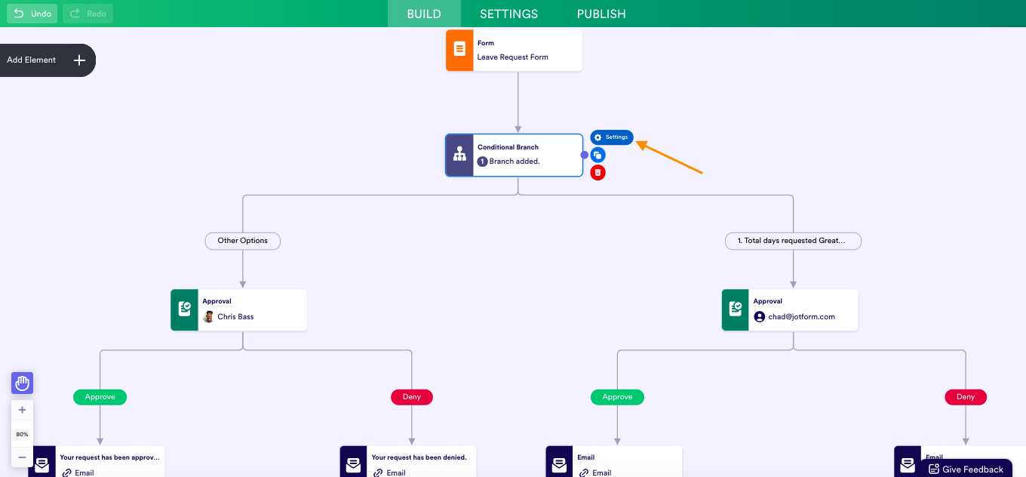
Task: Open Conditional Branch Settings button
Action: tap(612, 137)
